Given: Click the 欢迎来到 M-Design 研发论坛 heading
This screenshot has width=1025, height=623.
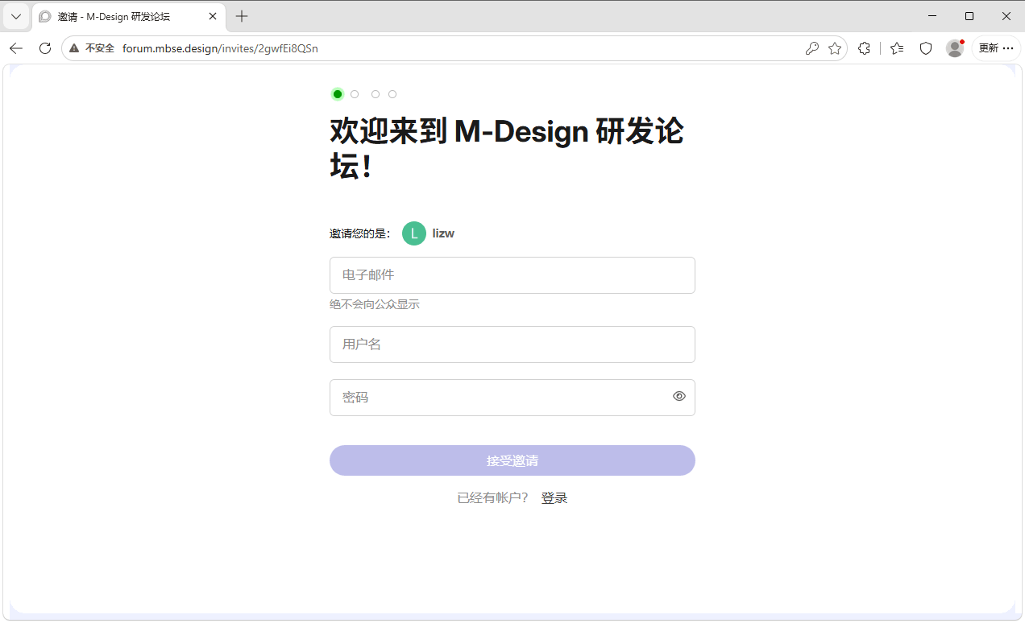Looking at the screenshot, I should (507, 149).
